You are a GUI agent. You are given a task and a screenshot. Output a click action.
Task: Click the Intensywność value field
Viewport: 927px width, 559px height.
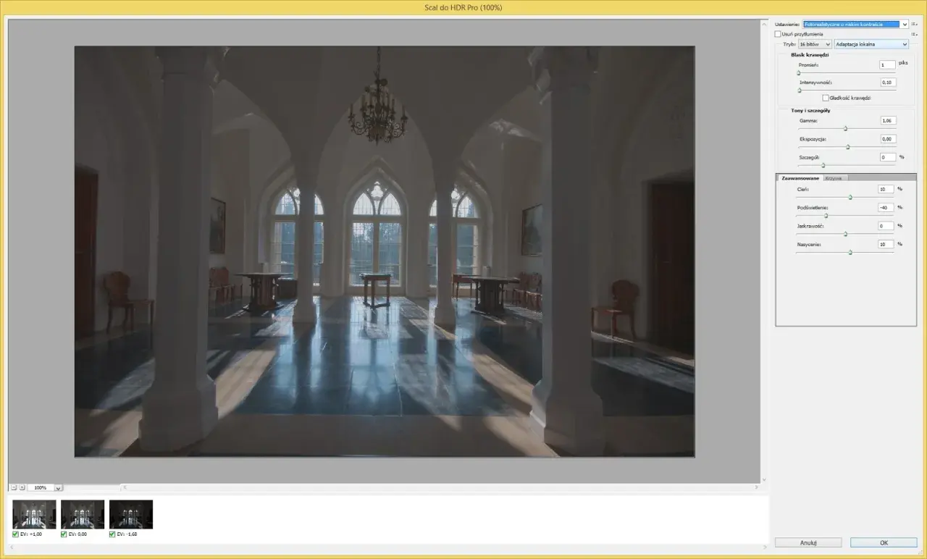click(x=887, y=83)
